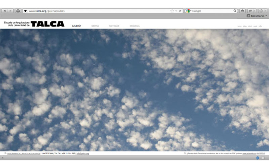Open the dropdown arrow next to the feedback button
This screenshot has width=269, height=168.
pyautogui.click(x=255, y=11)
